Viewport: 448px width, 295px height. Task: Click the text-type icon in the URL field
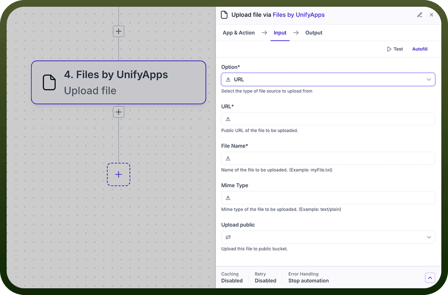click(228, 119)
